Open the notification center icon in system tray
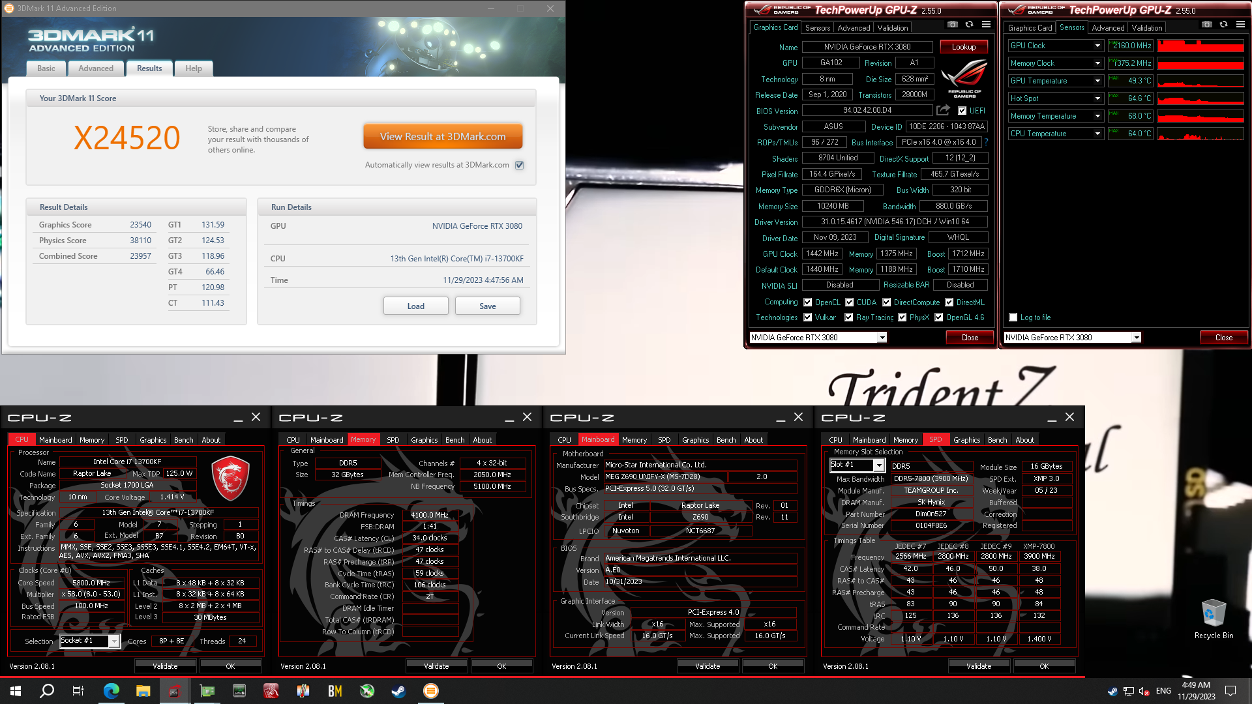Viewport: 1252px width, 704px height. (1230, 691)
